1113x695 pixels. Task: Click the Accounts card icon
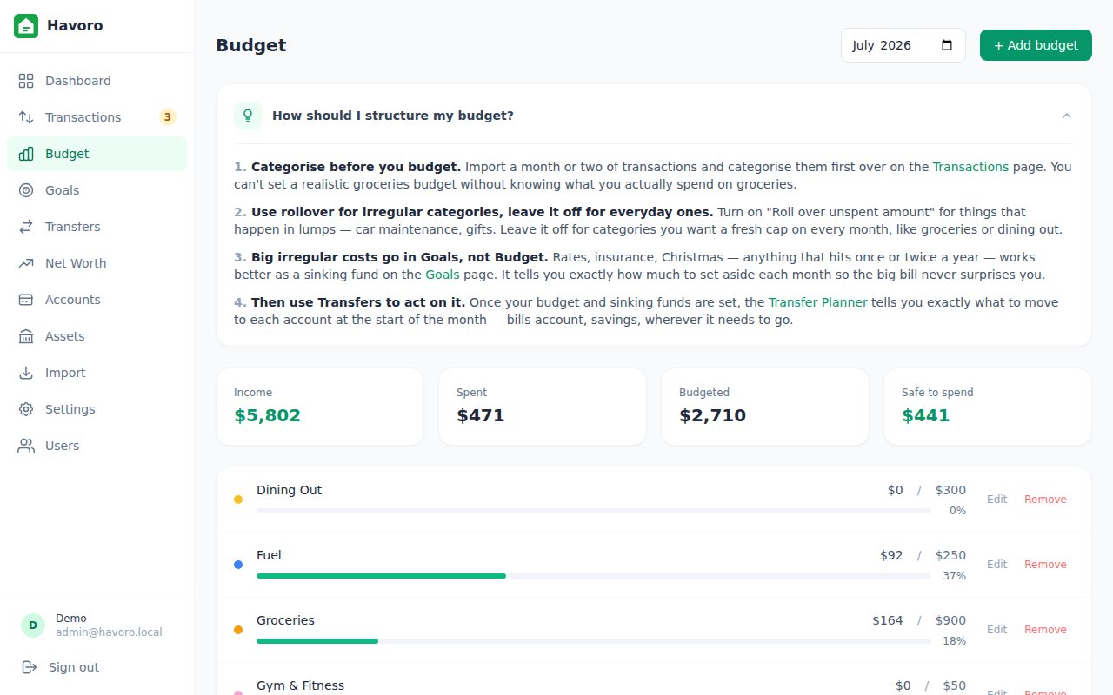click(26, 300)
